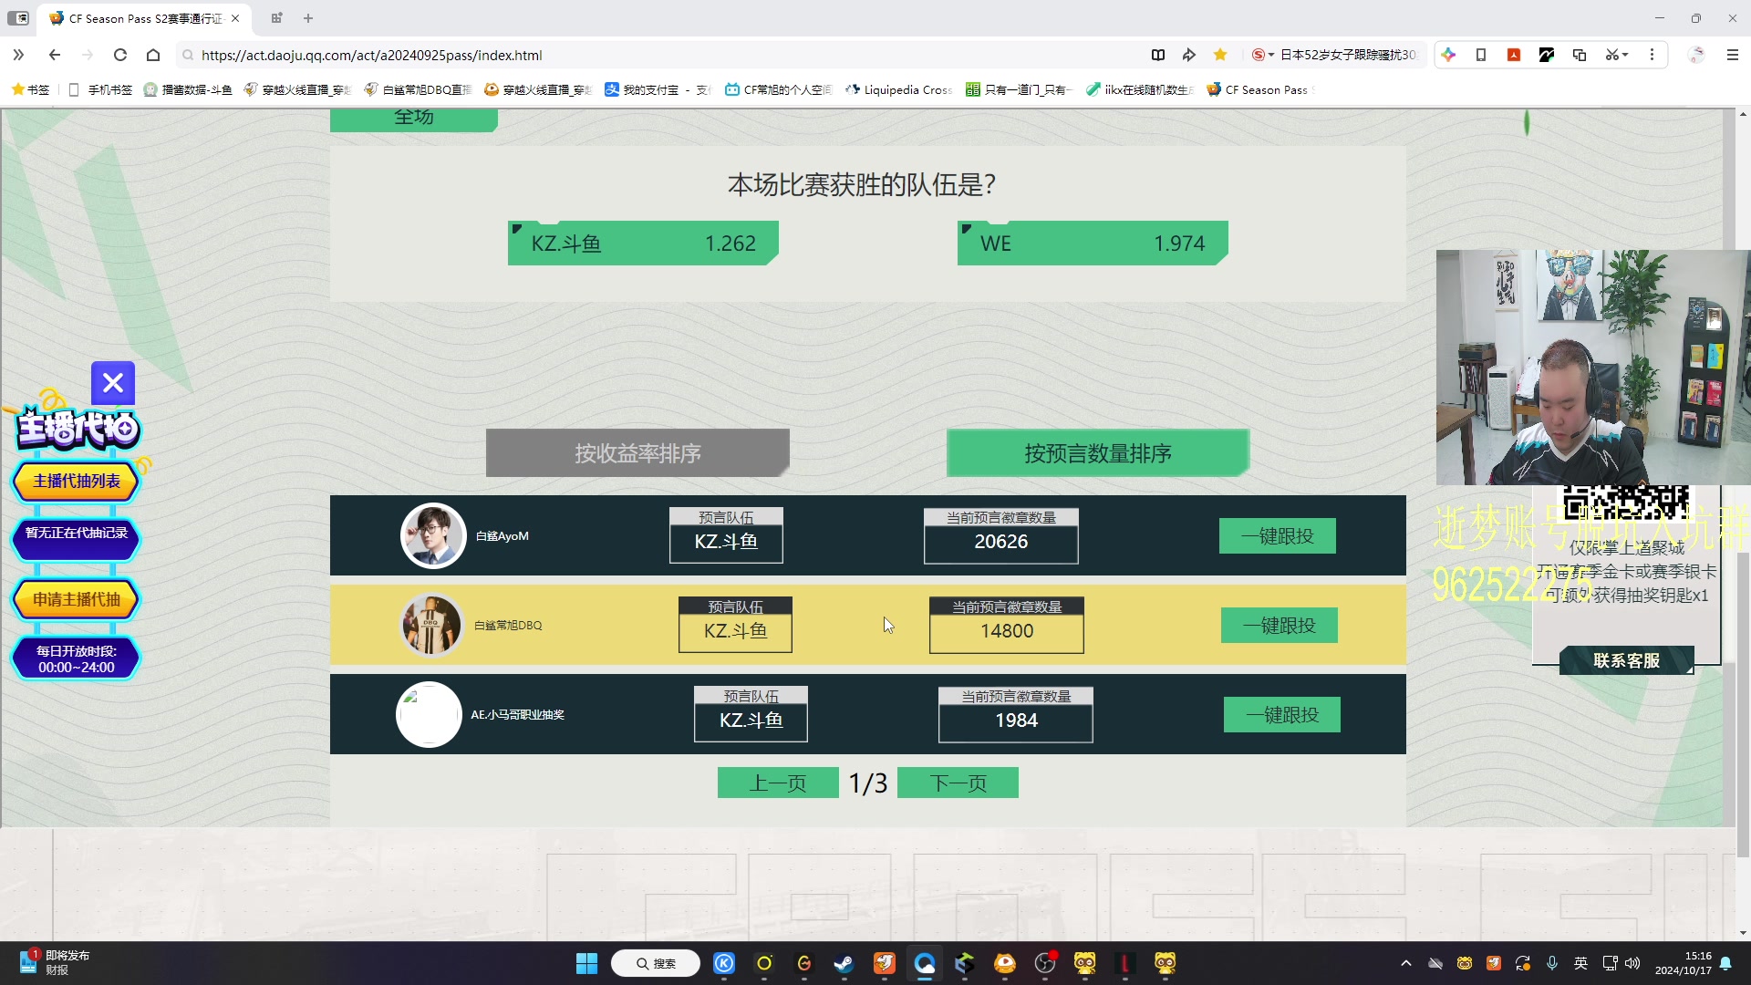
Task: Bet on WE at 1.974 odds
Action: click(x=1093, y=244)
